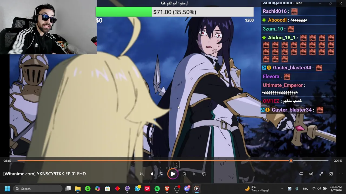This screenshot has height=194, width=346.
Task: Open Microsoft Store from taskbar
Action: tap(108, 189)
